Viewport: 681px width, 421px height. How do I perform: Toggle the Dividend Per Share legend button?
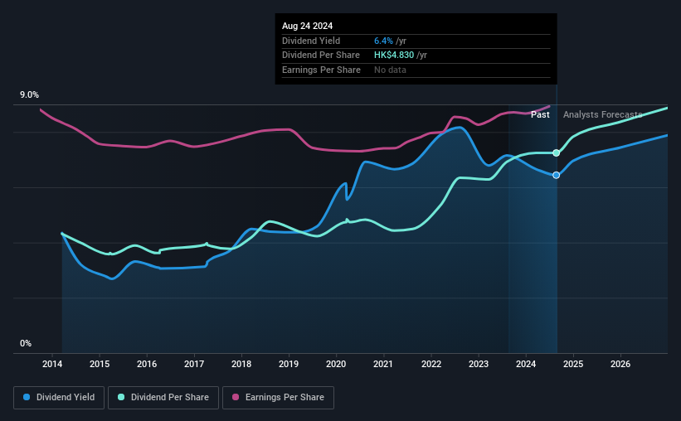tap(163, 398)
